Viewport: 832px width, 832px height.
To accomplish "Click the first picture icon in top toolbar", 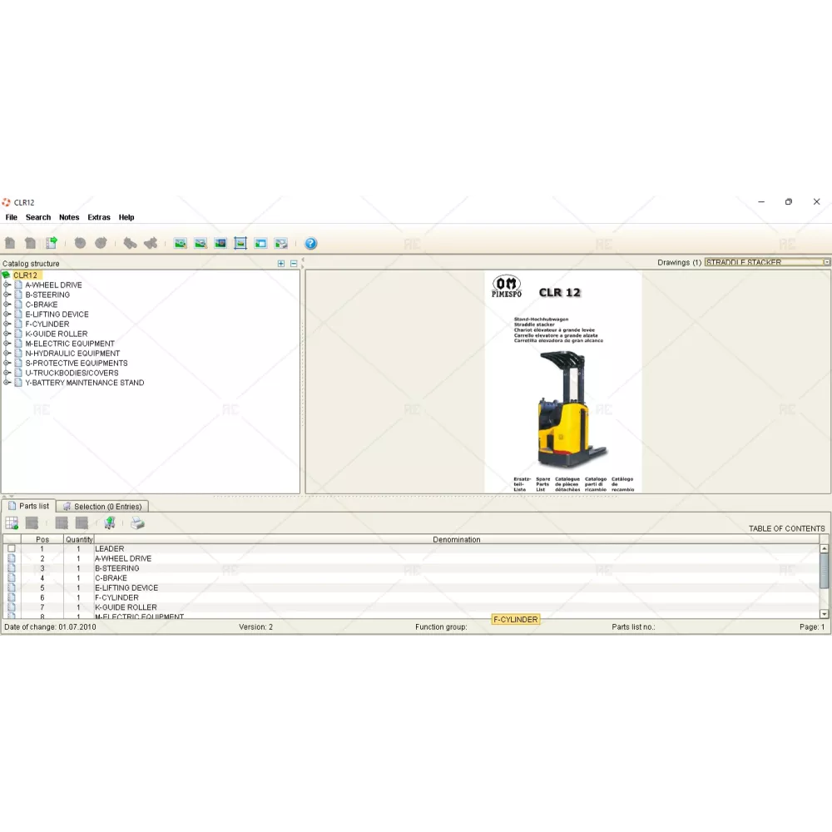I will tap(180, 244).
